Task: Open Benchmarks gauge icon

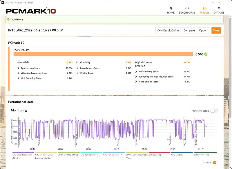Action: pyautogui.click(x=187, y=8)
